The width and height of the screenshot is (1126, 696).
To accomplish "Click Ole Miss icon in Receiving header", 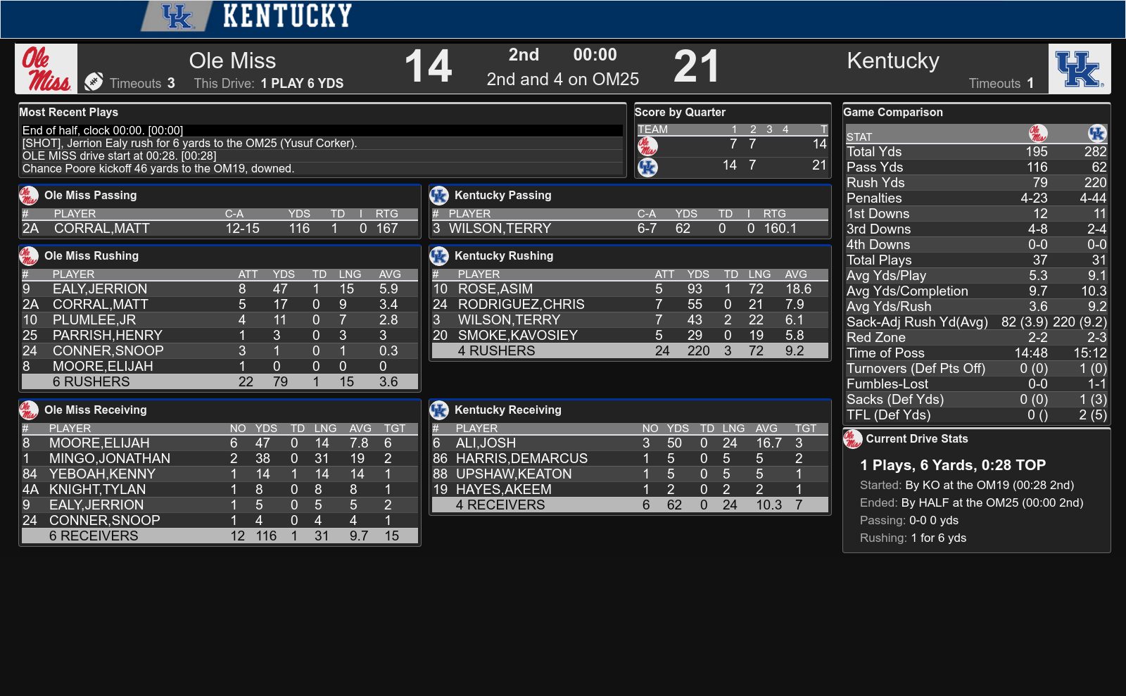I will pyautogui.click(x=29, y=410).
